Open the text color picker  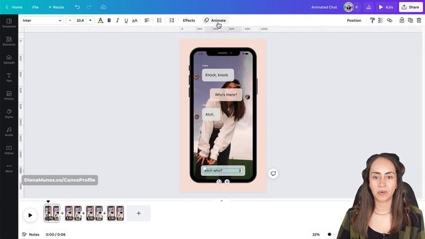(100, 21)
